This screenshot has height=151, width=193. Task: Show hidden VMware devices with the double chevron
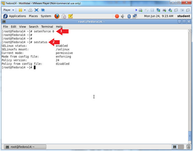click(x=136, y=10)
